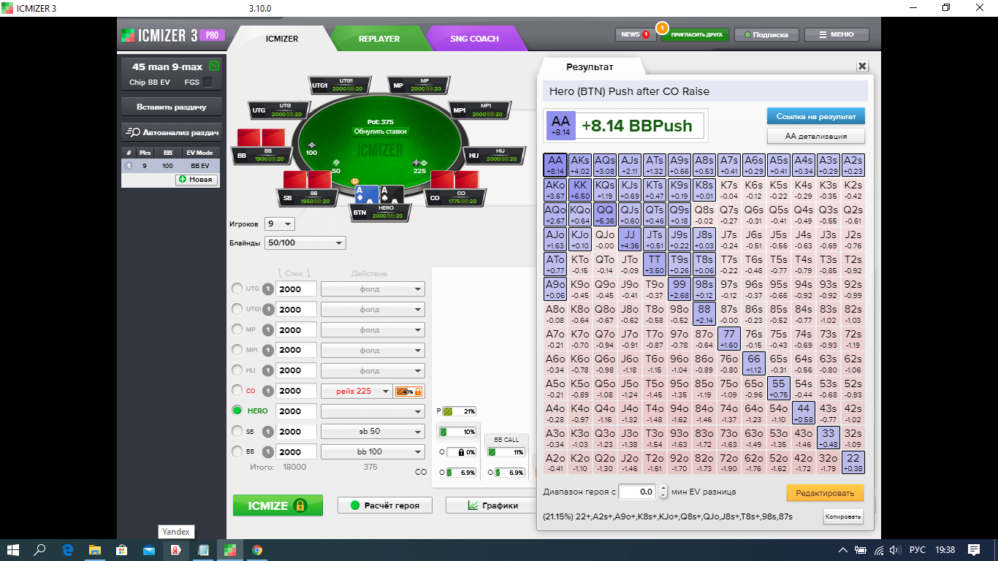This screenshot has height=561, width=998.
Task: Adjust the 10% range bar
Action: coord(458,432)
